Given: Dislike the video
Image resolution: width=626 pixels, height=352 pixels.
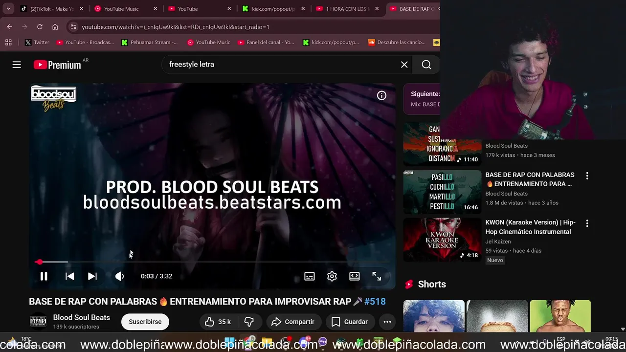Looking at the screenshot, I should coord(249,322).
